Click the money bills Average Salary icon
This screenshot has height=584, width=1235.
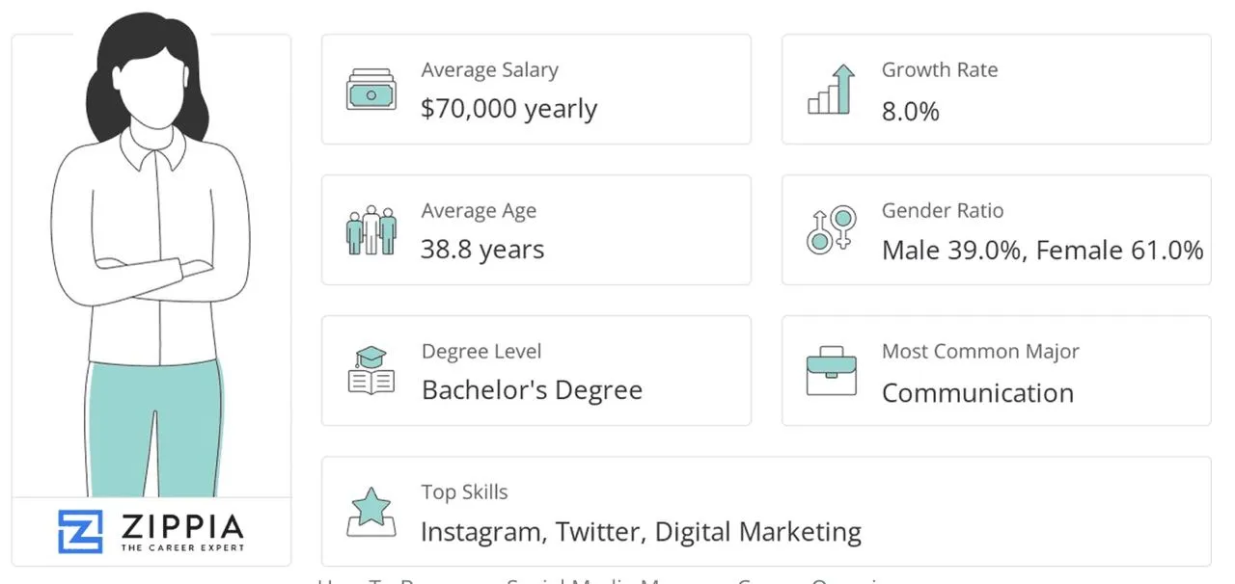371,89
